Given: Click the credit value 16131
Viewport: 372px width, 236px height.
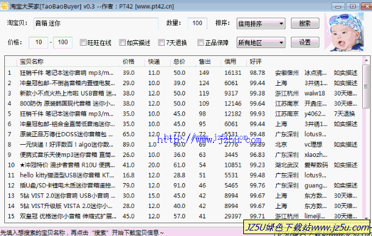Looking at the screenshot, I should (233, 73).
